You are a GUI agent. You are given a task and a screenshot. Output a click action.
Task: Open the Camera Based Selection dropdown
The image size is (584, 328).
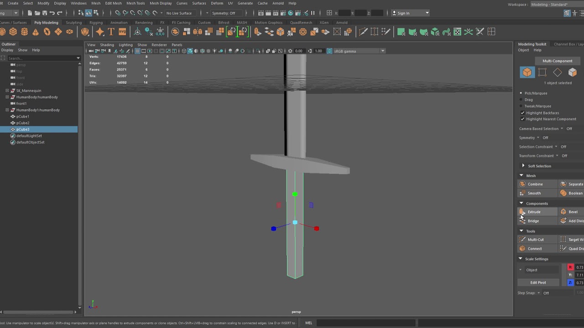click(562, 128)
